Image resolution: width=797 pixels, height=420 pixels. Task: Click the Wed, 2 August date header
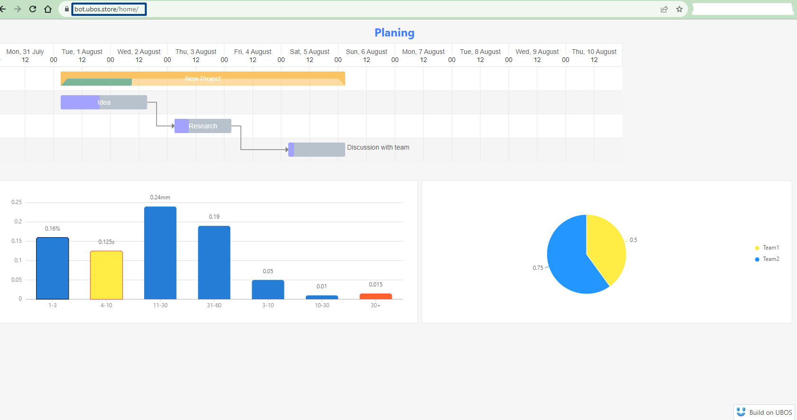click(x=139, y=52)
